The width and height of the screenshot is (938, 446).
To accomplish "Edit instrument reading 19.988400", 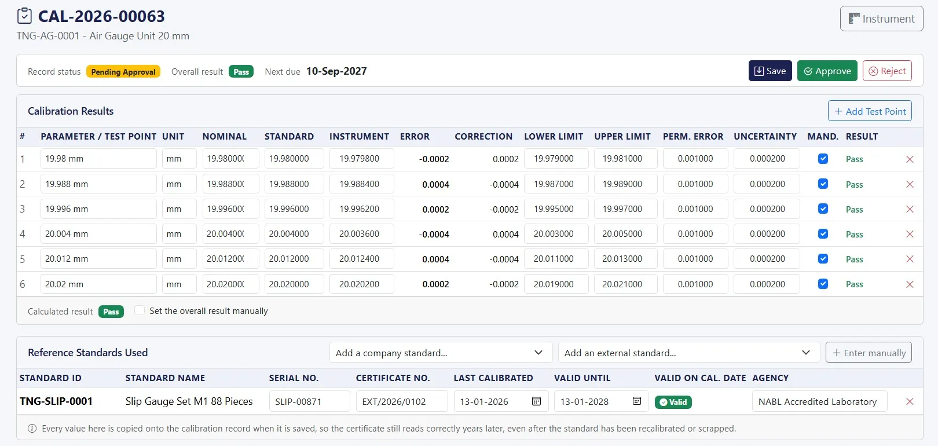I will pyautogui.click(x=362, y=184).
